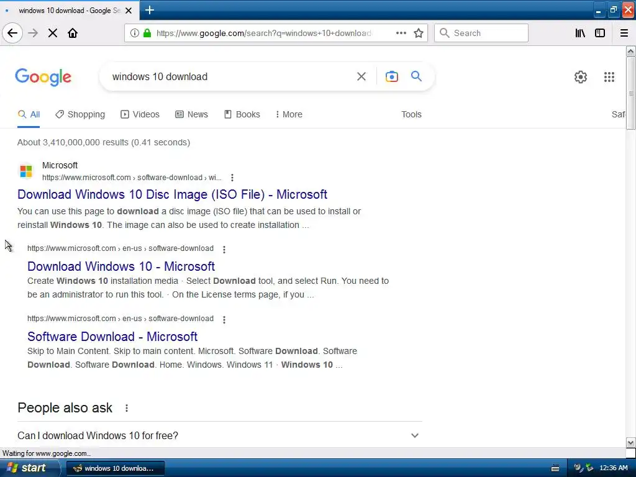Open options dots for Software Download - Microsoft result

224,319
